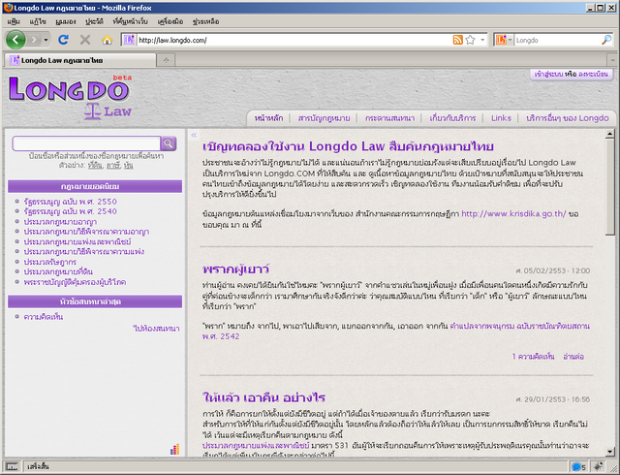Screen dimensions: 620x475
Task: Click the เข้าสู่ระบบ login link
Action: [549, 74]
